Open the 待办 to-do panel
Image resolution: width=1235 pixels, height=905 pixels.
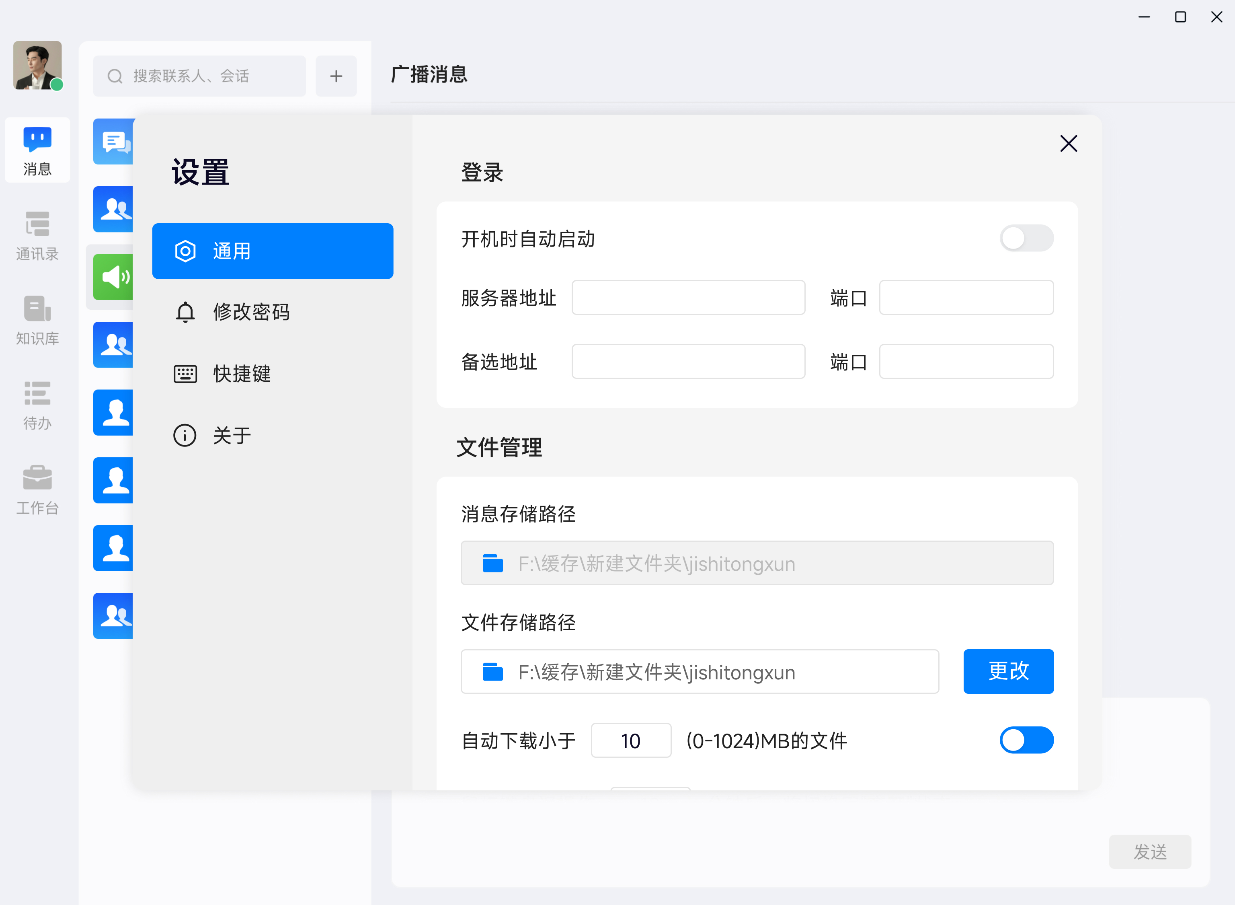37,405
